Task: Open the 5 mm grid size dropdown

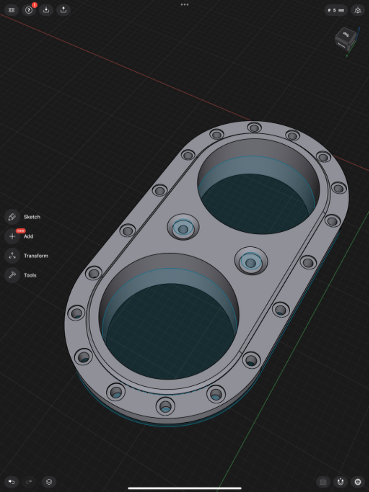Action: tap(336, 10)
